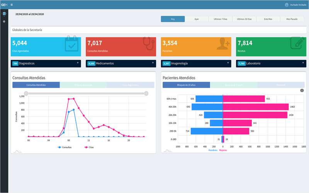Click the left handle of chart range slider

point(26,93)
